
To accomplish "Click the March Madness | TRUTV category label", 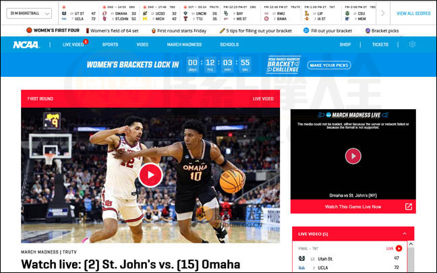I will click(49, 252).
